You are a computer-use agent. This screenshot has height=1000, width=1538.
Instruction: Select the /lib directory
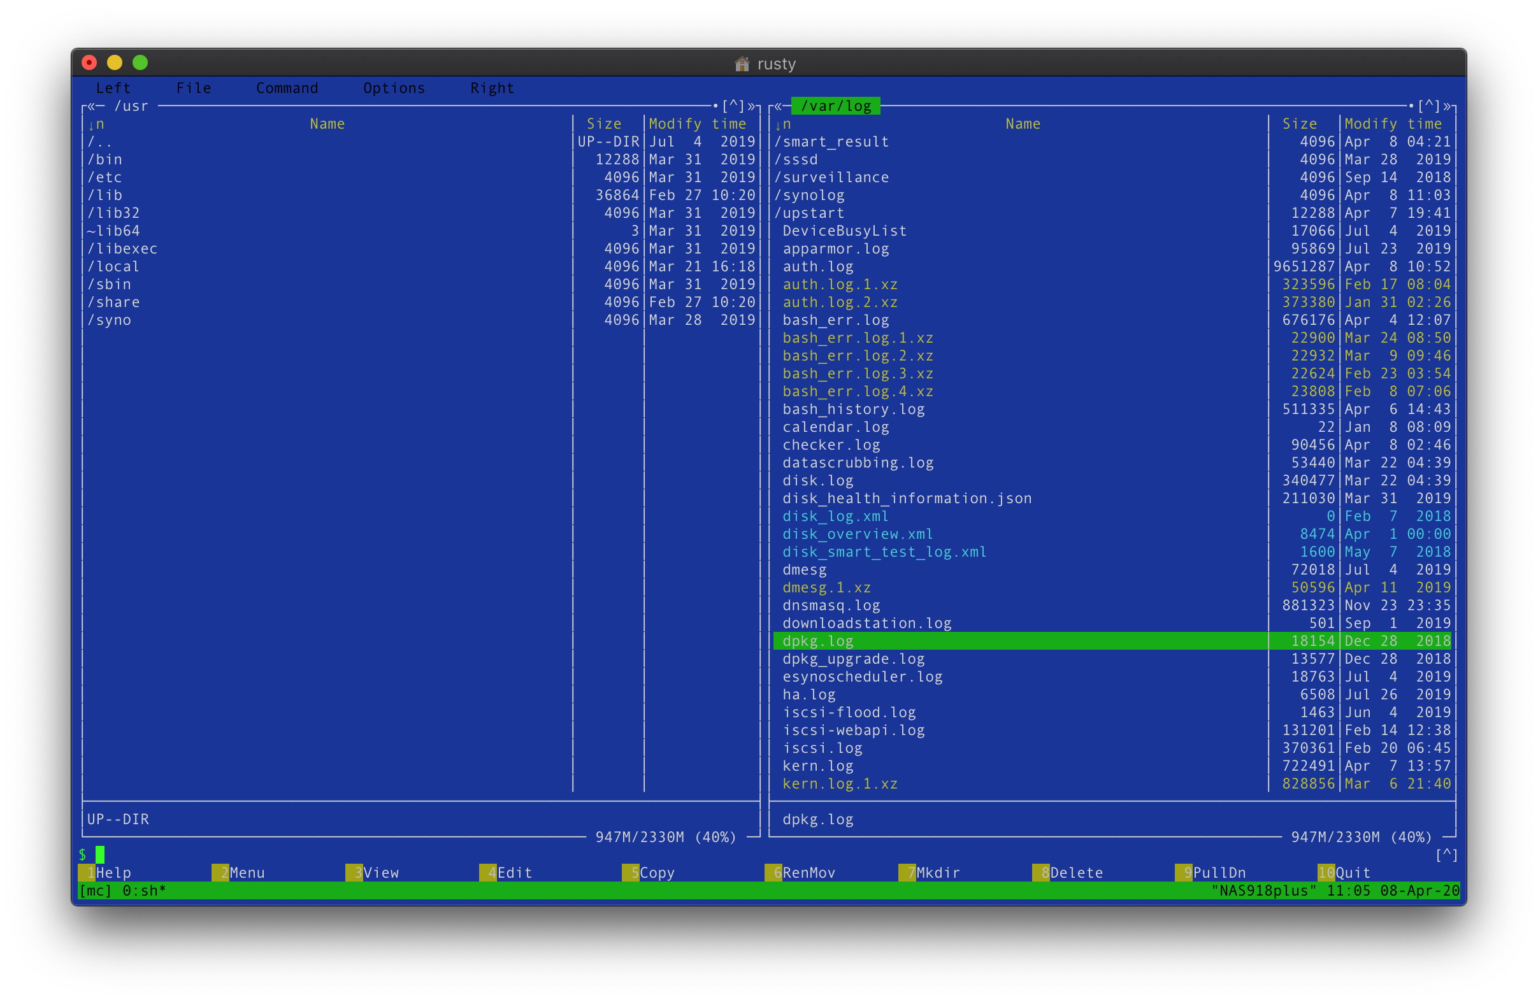pos(420,195)
